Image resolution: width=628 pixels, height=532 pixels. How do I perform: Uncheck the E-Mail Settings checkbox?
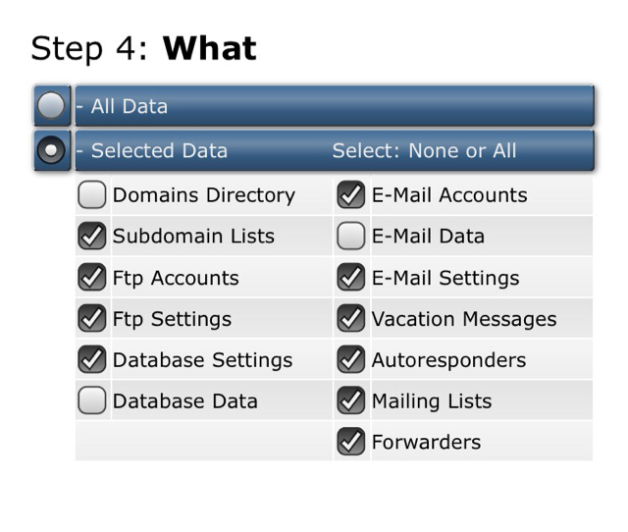tap(351, 277)
